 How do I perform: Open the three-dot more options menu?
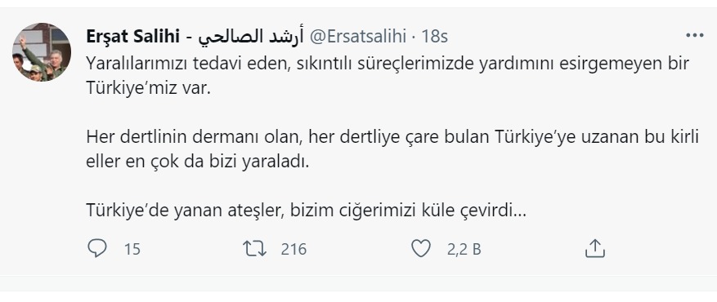pyautogui.click(x=695, y=36)
